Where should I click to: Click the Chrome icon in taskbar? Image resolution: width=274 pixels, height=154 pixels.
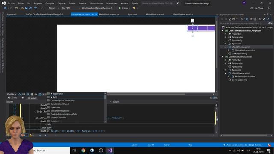[83, 150]
